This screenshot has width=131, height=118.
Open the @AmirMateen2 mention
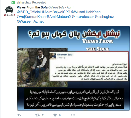pos(59,17)
